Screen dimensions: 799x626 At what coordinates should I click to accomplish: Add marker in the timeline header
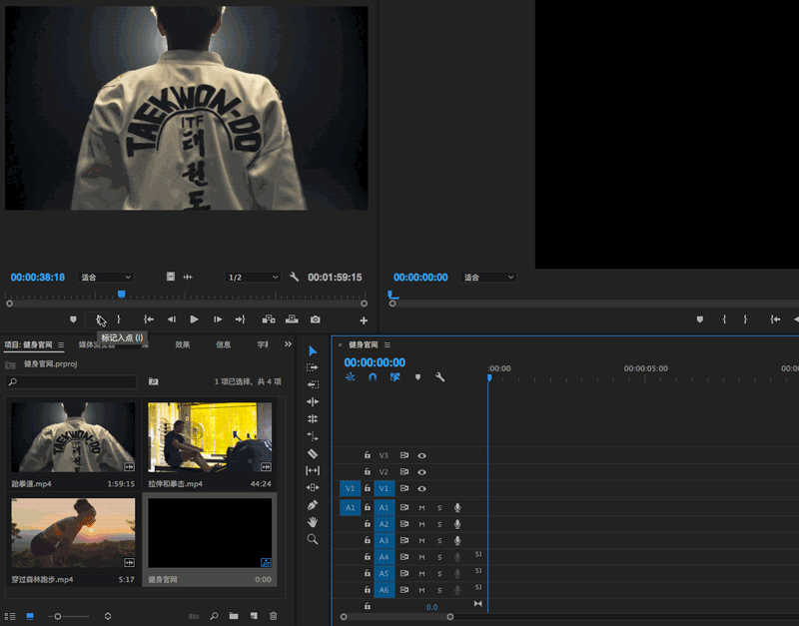[x=417, y=377]
